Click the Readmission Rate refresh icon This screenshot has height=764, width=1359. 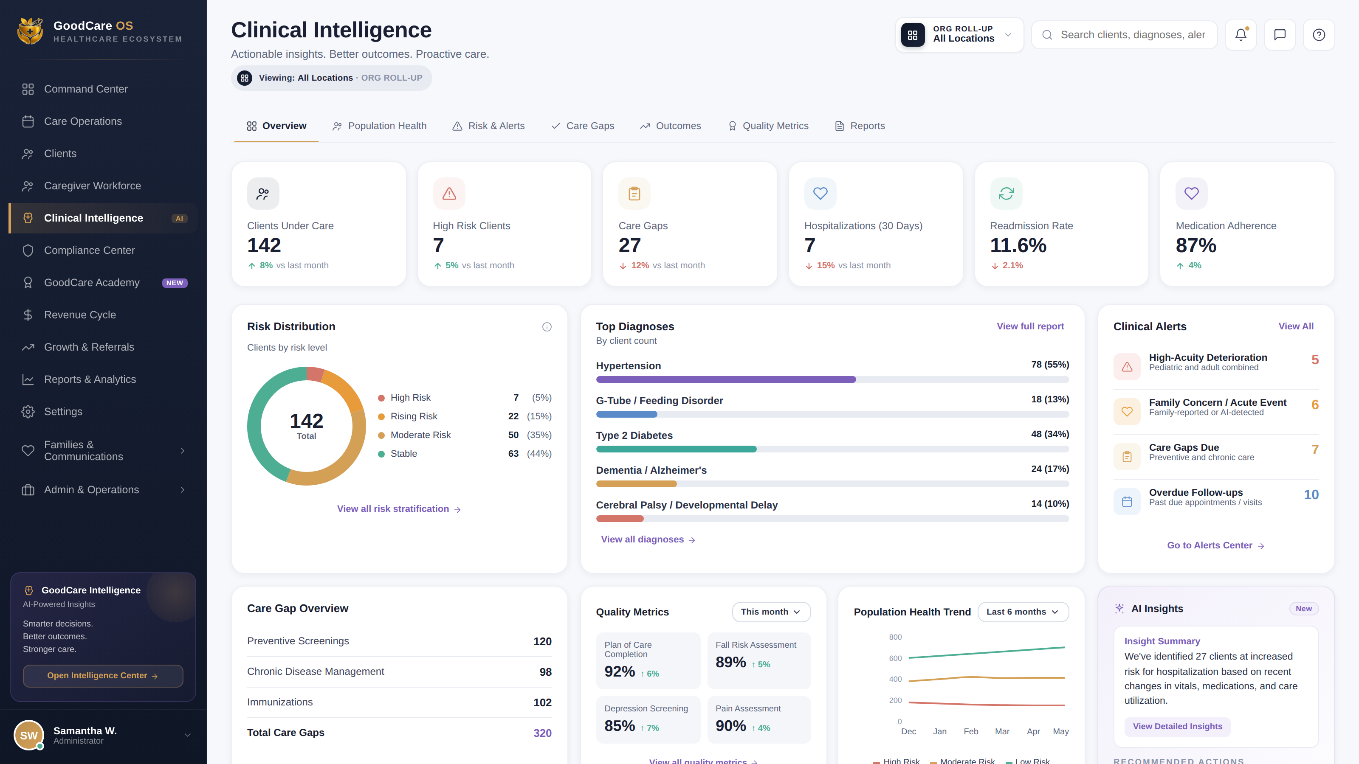click(x=1006, y=194)
